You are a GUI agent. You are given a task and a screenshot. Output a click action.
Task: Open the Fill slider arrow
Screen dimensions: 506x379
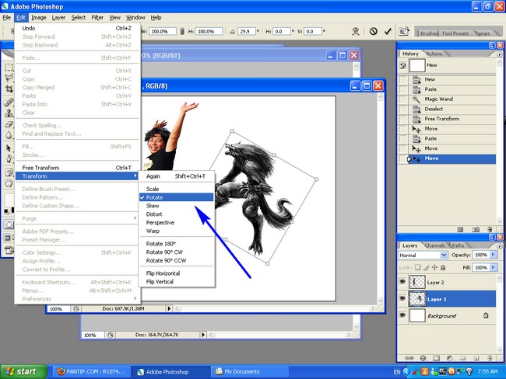493,267
